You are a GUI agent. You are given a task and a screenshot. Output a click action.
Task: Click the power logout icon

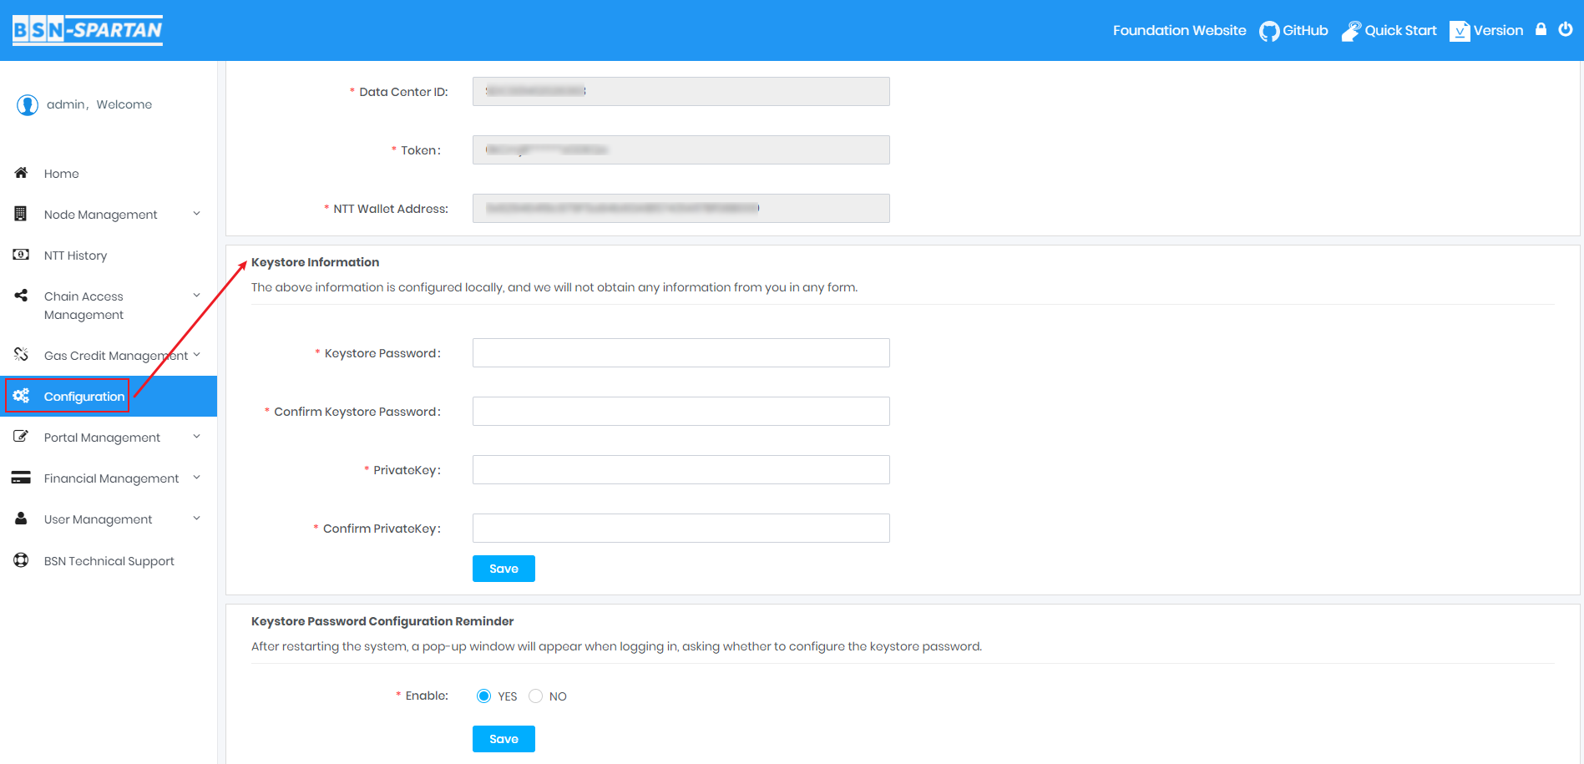click(1566, 29)
